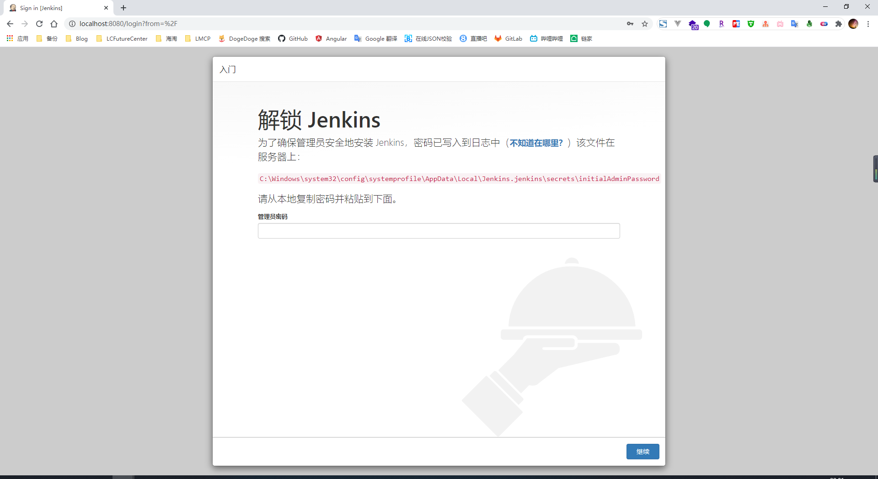Open Chrome's three-dot menu

click(868, 24)
